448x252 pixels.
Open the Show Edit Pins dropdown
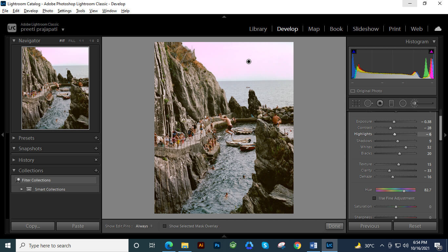(x=142, y=226)
